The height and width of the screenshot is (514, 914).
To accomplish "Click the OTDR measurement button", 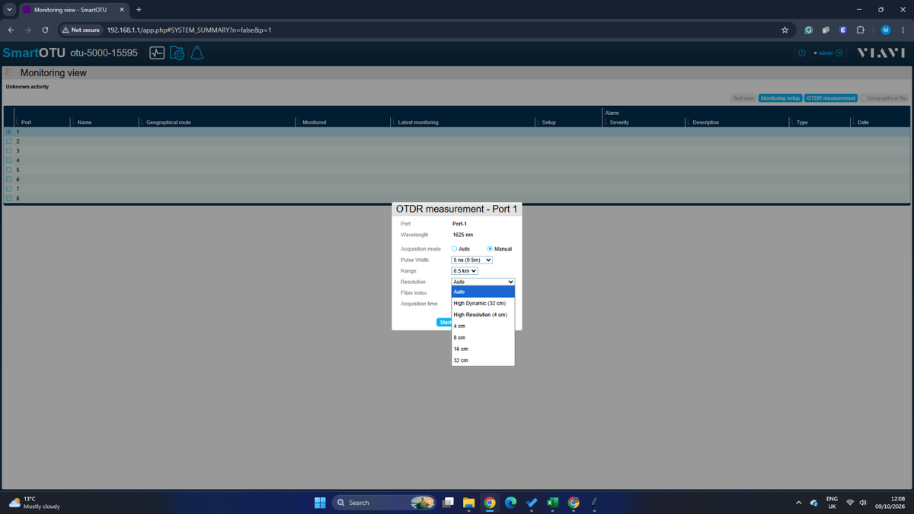I will (x=831, y=98).
